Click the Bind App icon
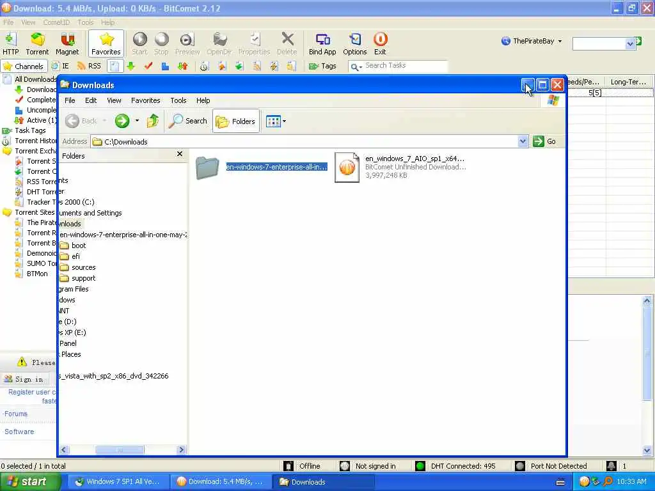The image size is (655, 491). point(322,43)
